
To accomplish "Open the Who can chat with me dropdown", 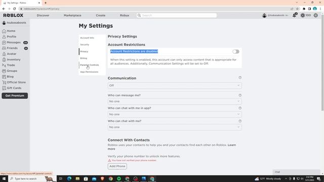I will (175, 127).
